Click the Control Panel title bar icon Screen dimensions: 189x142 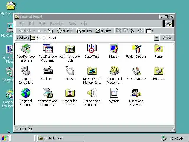point(17,17)
